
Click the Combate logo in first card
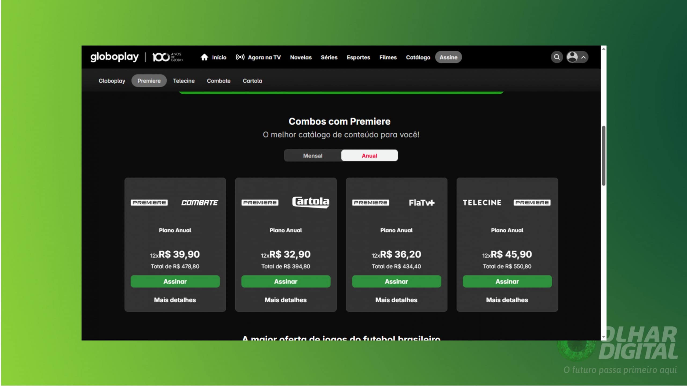[x=200, y=203]
